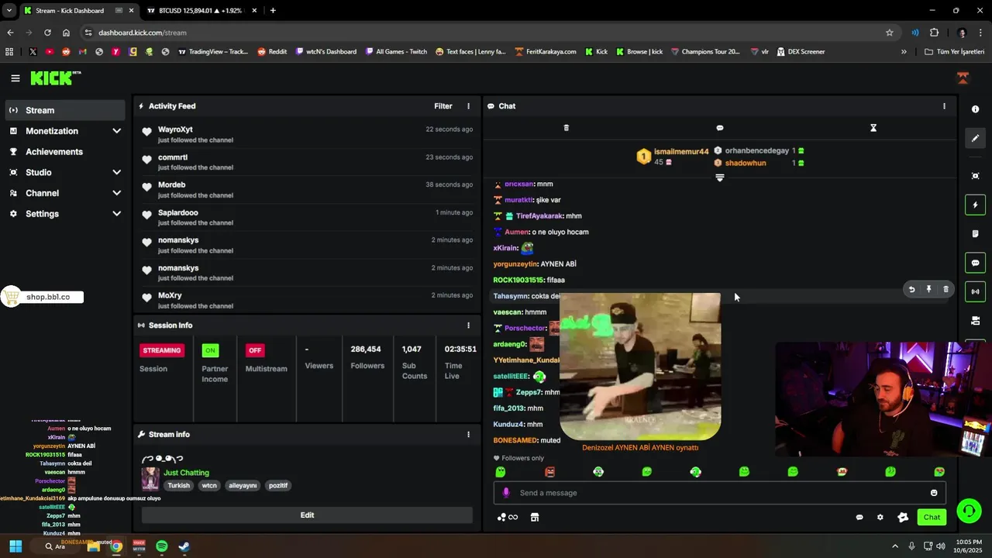Image resolution: width=992 pixels, height=558 pixels.
Task: Open Spotify from taskbar
Action: [x=161, y=546]
